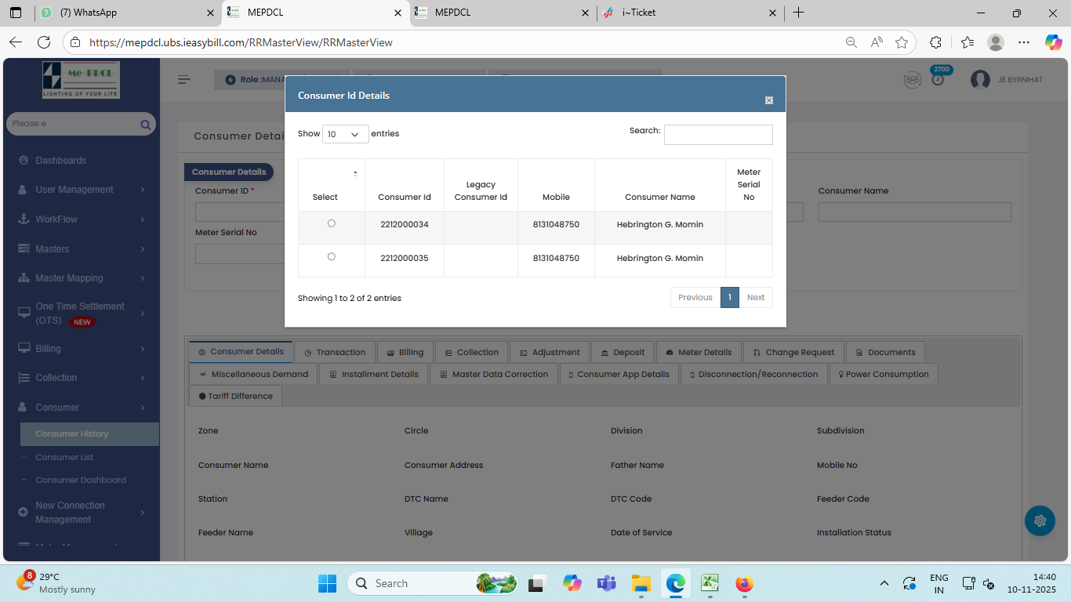This screenshot has height=602, width=1071.
Task: Open Edge settings and more menu
Action: coord(1024,42)
